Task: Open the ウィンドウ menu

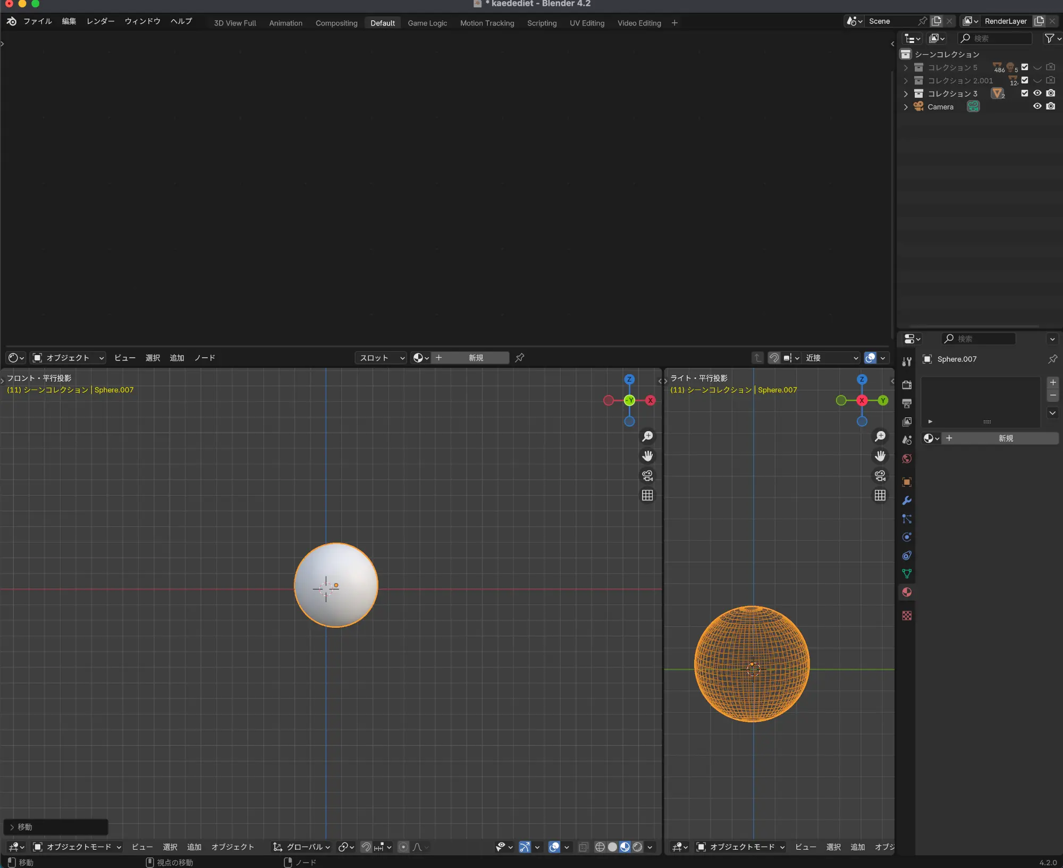Action: [142, 21]
